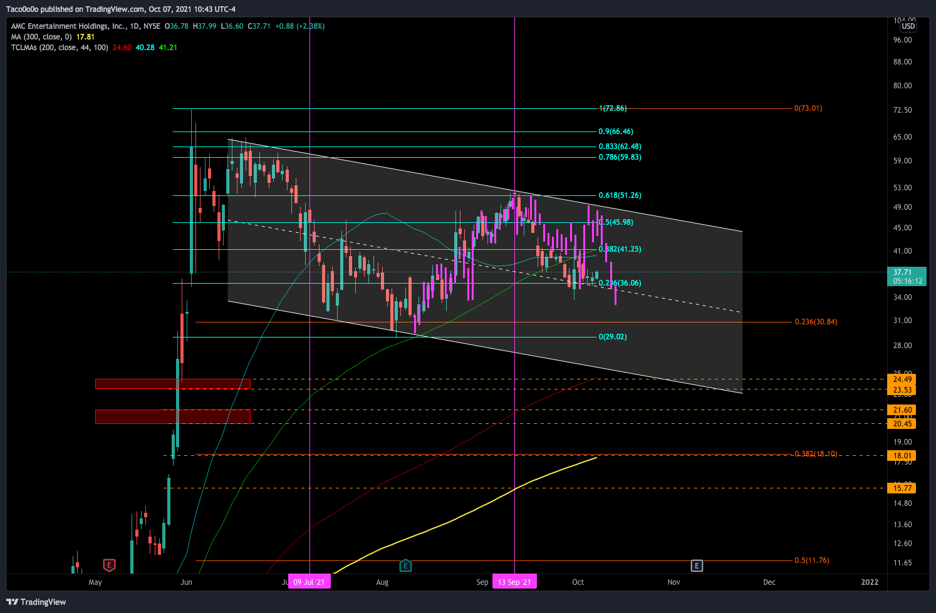Screen dimensions: 936x613
Task: Click the Fib level label 0.833(62.48)
Action: (620, 147)
